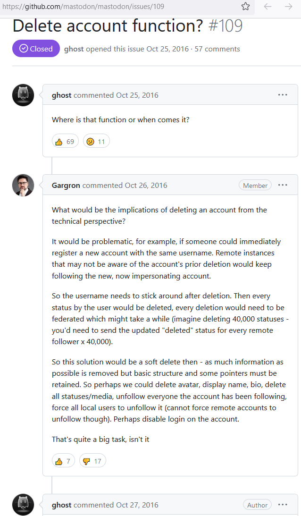Toggle thumbs down reaction with 17 votes
Image resolution: width=301 pixels, height=516 pixels.
(92, 461)
